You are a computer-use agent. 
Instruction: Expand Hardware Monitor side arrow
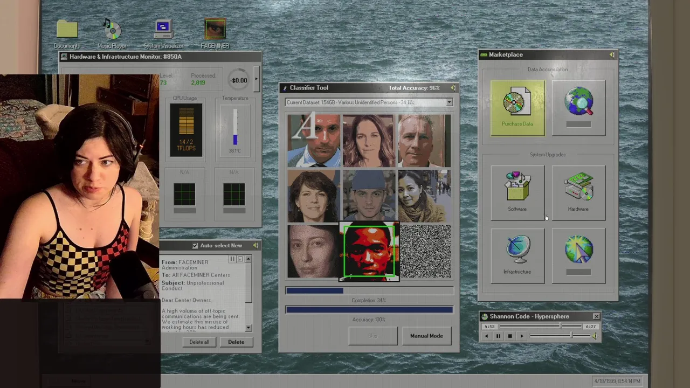tap(256, 79)
